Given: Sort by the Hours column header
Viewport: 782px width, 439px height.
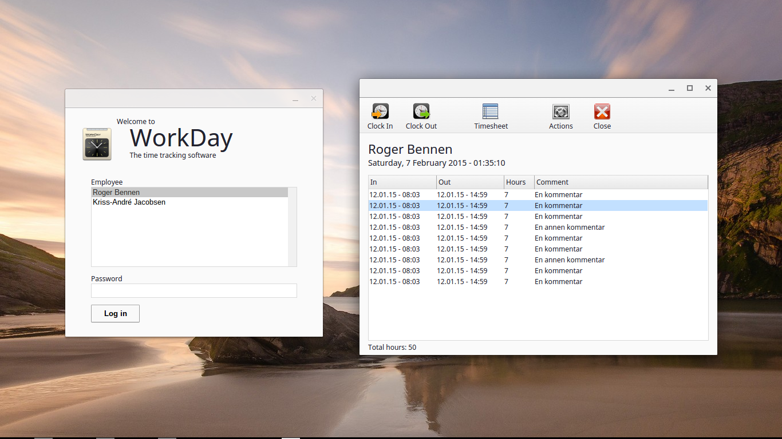Looking at the screenshot, I should pos(519,182).
